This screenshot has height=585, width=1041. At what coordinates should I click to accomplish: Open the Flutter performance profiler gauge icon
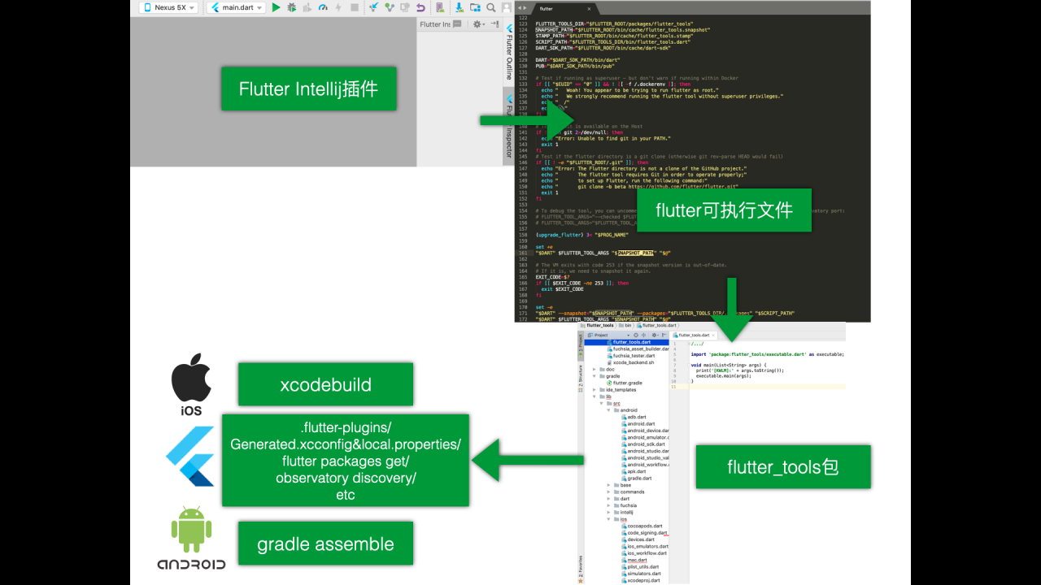point(323,7)
